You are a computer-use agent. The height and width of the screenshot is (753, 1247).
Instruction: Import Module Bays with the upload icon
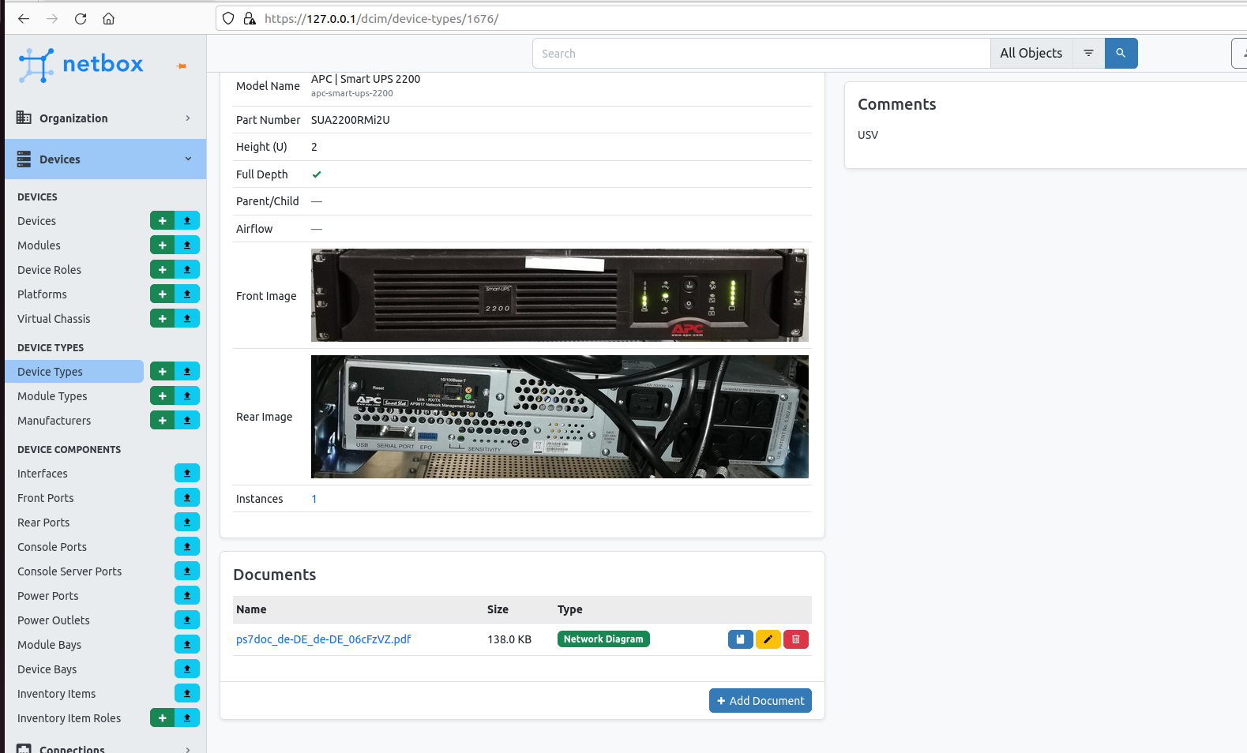point(187,645)
